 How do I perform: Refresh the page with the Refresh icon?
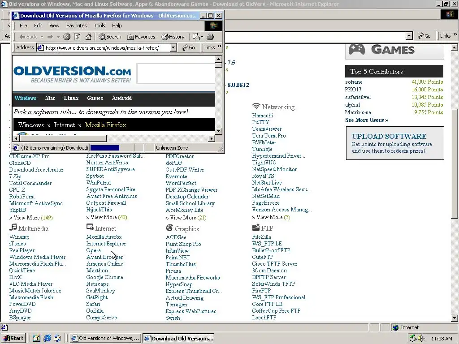click(x=77, y=37)
